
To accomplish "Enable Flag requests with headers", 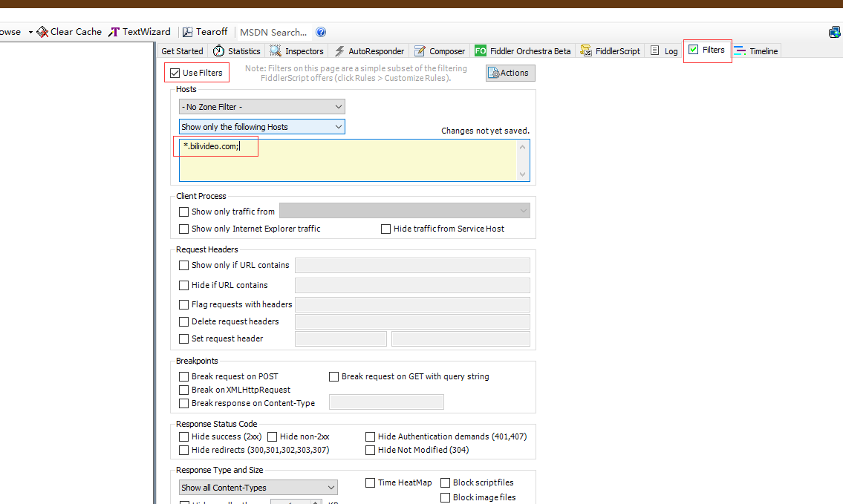I will point(184,304).
